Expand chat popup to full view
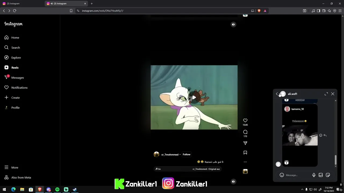 tap(326, 94)
